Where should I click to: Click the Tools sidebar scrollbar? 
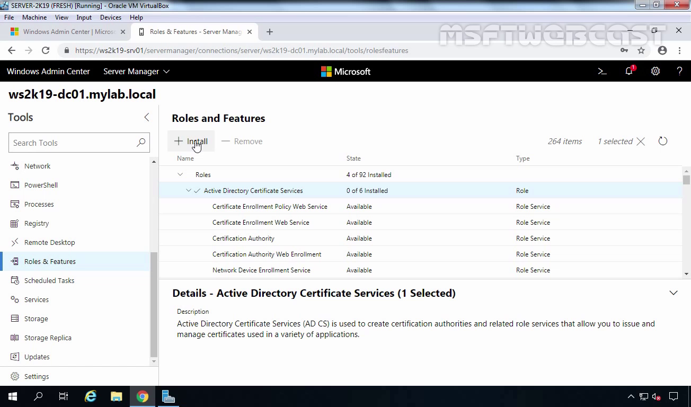154,304
